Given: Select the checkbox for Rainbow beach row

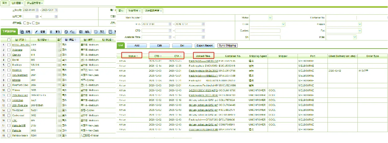Looking at the screenshot, I should coord(9,136).
